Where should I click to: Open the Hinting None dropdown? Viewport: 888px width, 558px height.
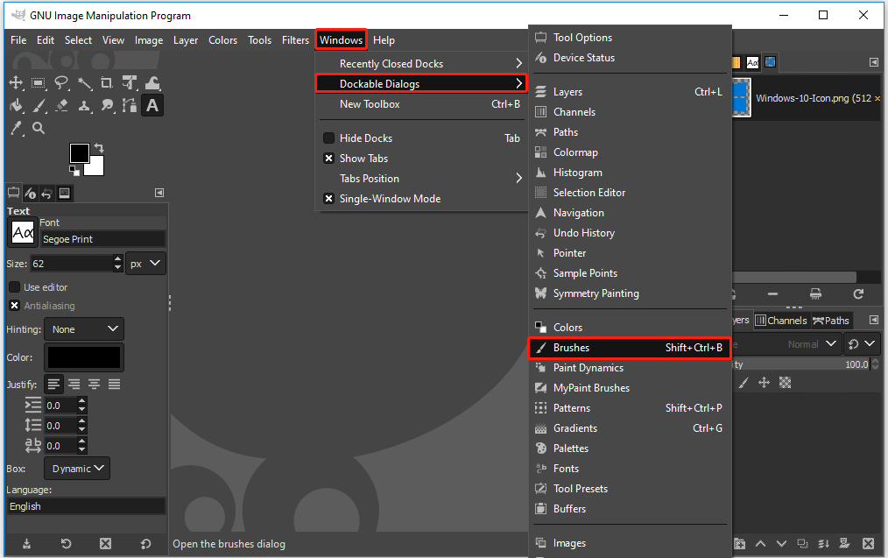[84, 329]
